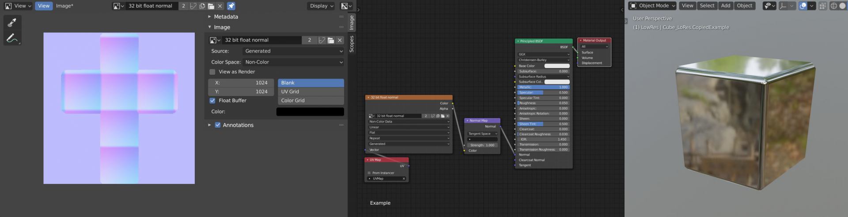Image resolution: width=848 pixels, height=217 pixels.
Task: Expand the Annotations panel
Action: coord(210,125)
